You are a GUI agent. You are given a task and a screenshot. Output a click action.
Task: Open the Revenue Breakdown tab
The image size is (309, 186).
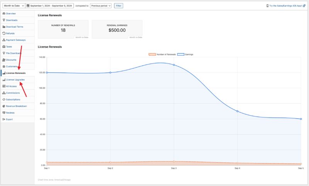pyautogui.click(x=16, y=106)
